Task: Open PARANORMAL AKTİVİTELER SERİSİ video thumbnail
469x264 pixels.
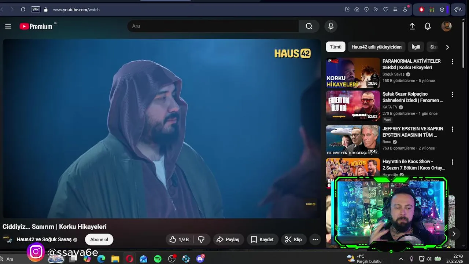Action: click(353, 73)
